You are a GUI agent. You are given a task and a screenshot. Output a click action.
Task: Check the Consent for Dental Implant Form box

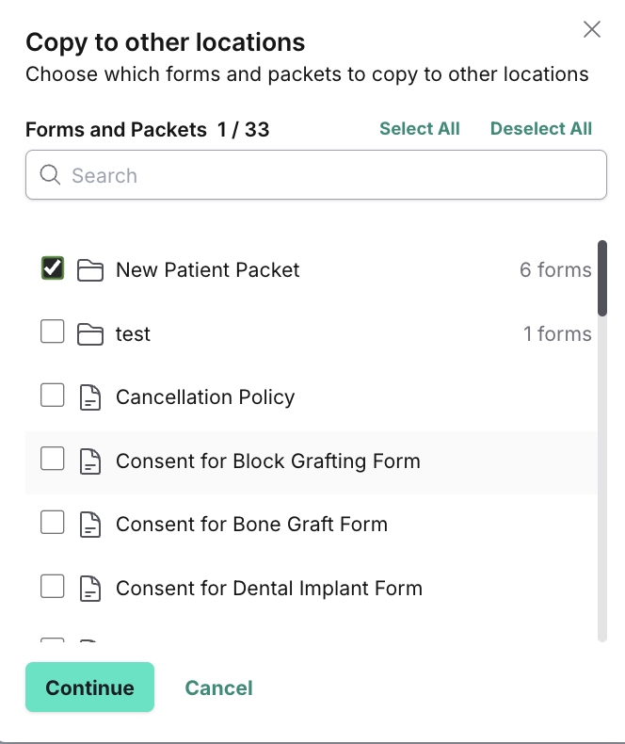(x=53, y=586)
